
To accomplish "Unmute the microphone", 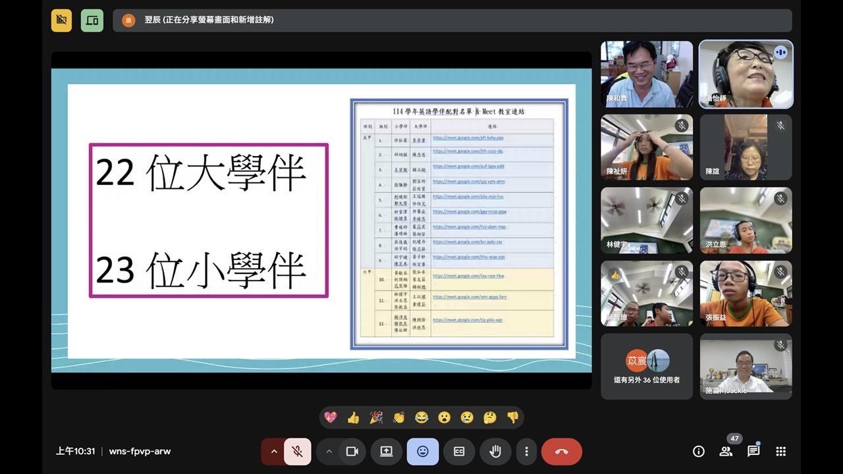I will 298,452.
